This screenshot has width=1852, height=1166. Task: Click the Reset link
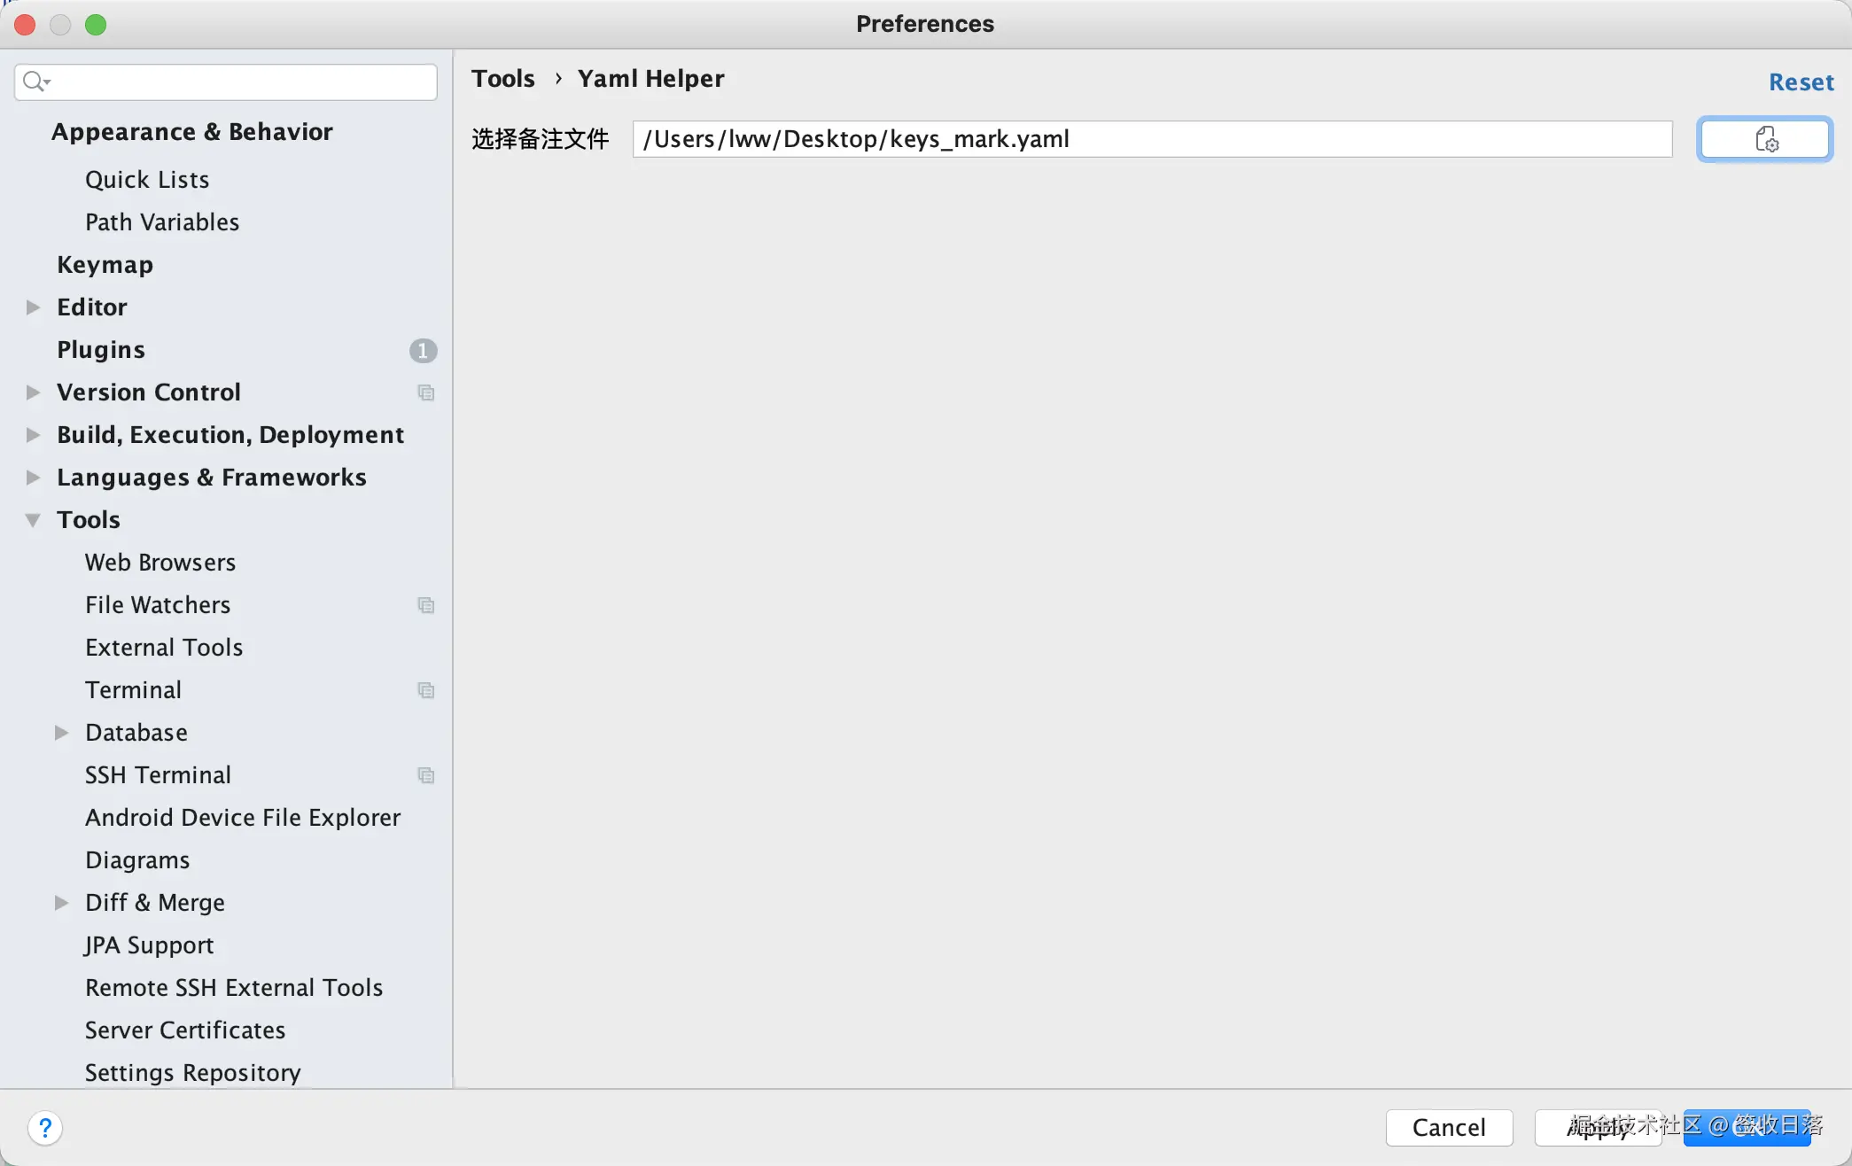point(1801,82)
